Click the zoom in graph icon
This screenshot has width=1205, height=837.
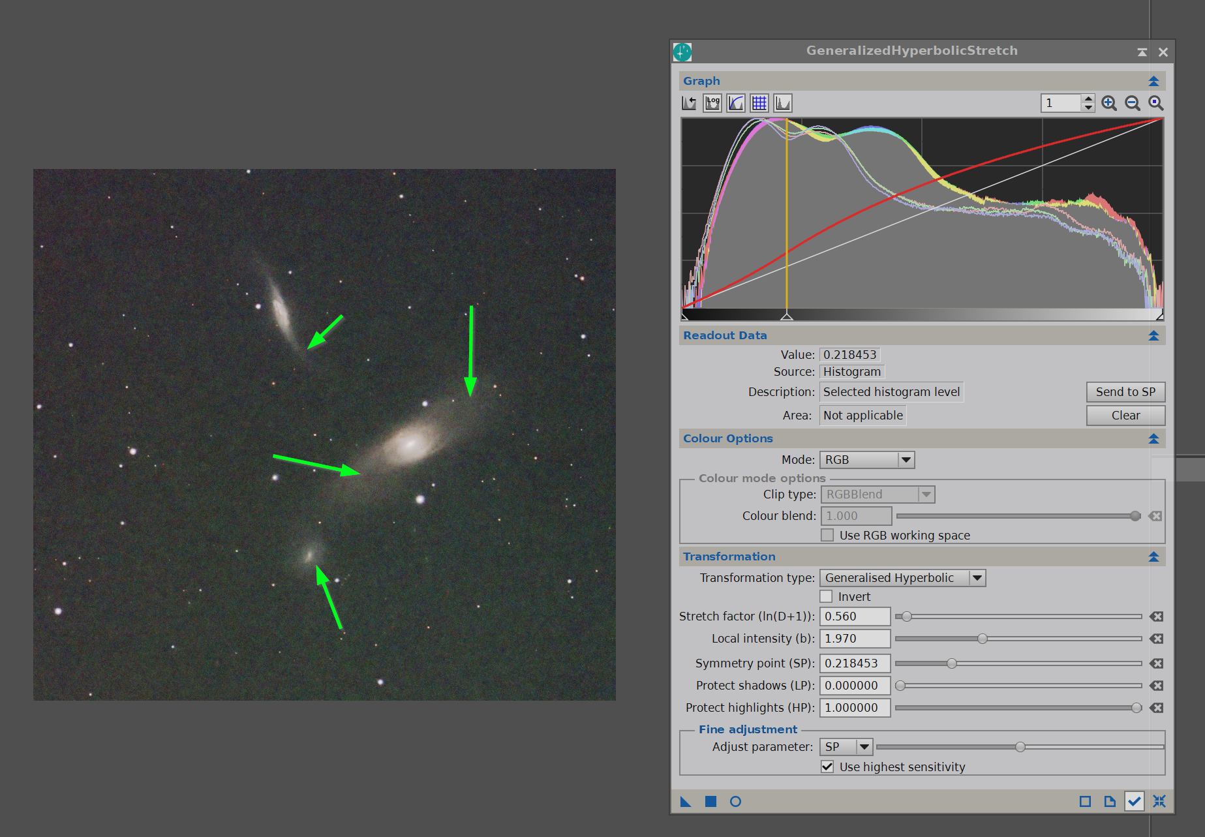pos(1109,103)
